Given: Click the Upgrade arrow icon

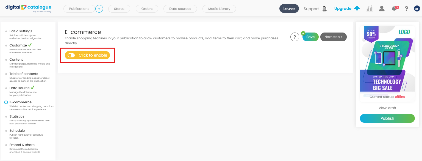Looking at the screenshot, I should pos(357,9).
